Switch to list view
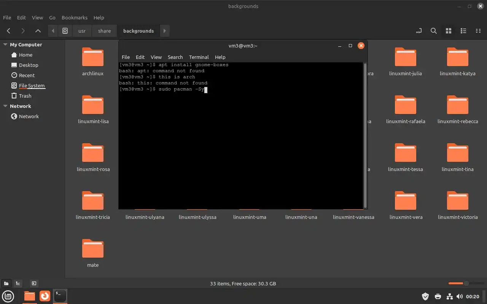Viewport: 487px width, 304px height. tap(463, 31)
